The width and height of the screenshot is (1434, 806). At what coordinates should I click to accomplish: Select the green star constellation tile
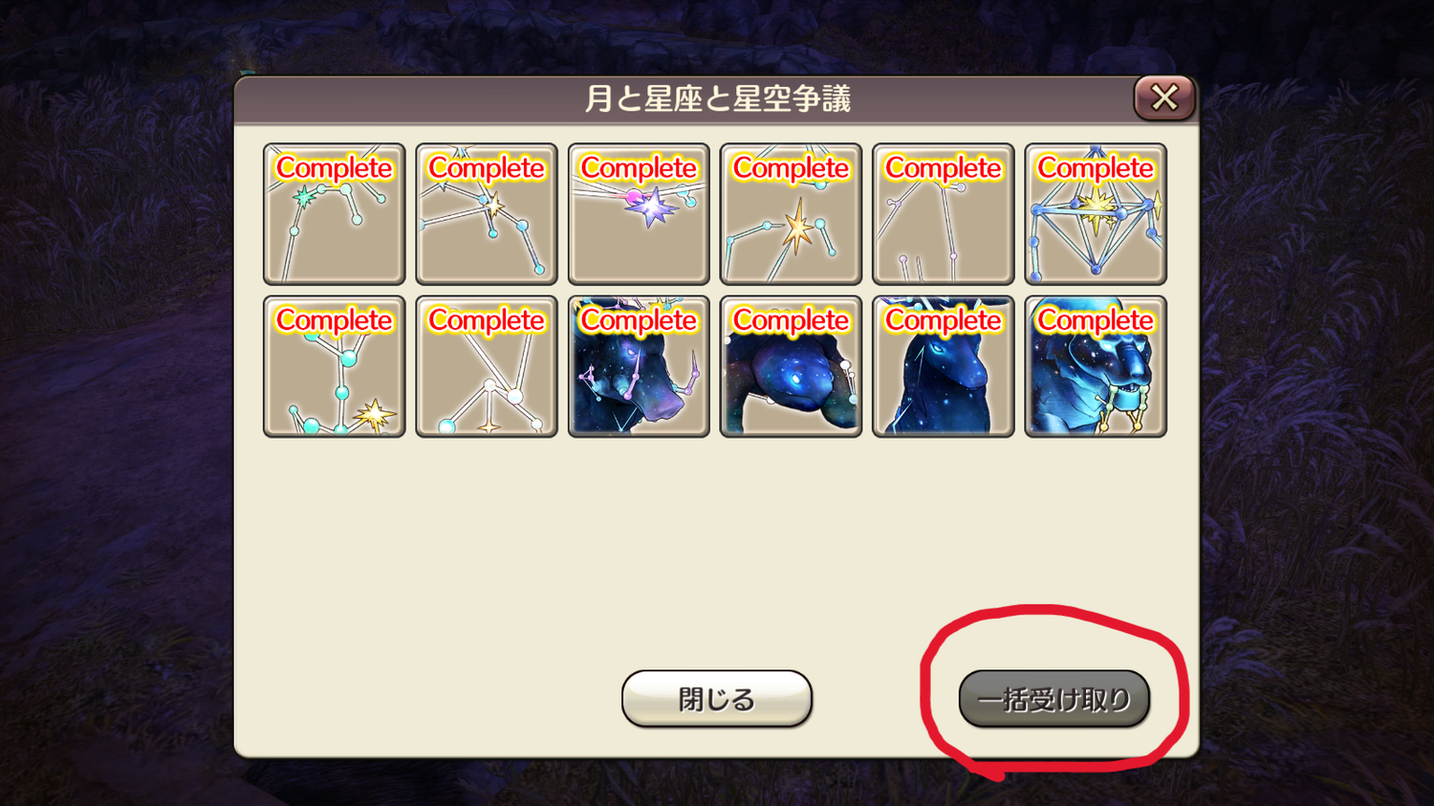click(335, 214)
